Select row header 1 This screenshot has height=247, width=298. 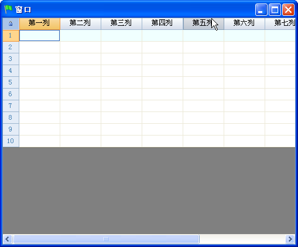[11, 35]
